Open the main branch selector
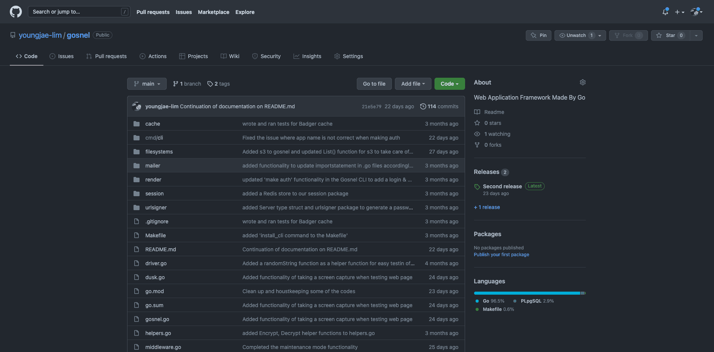This screenshot has height=352, width=714. click(147, 84)
